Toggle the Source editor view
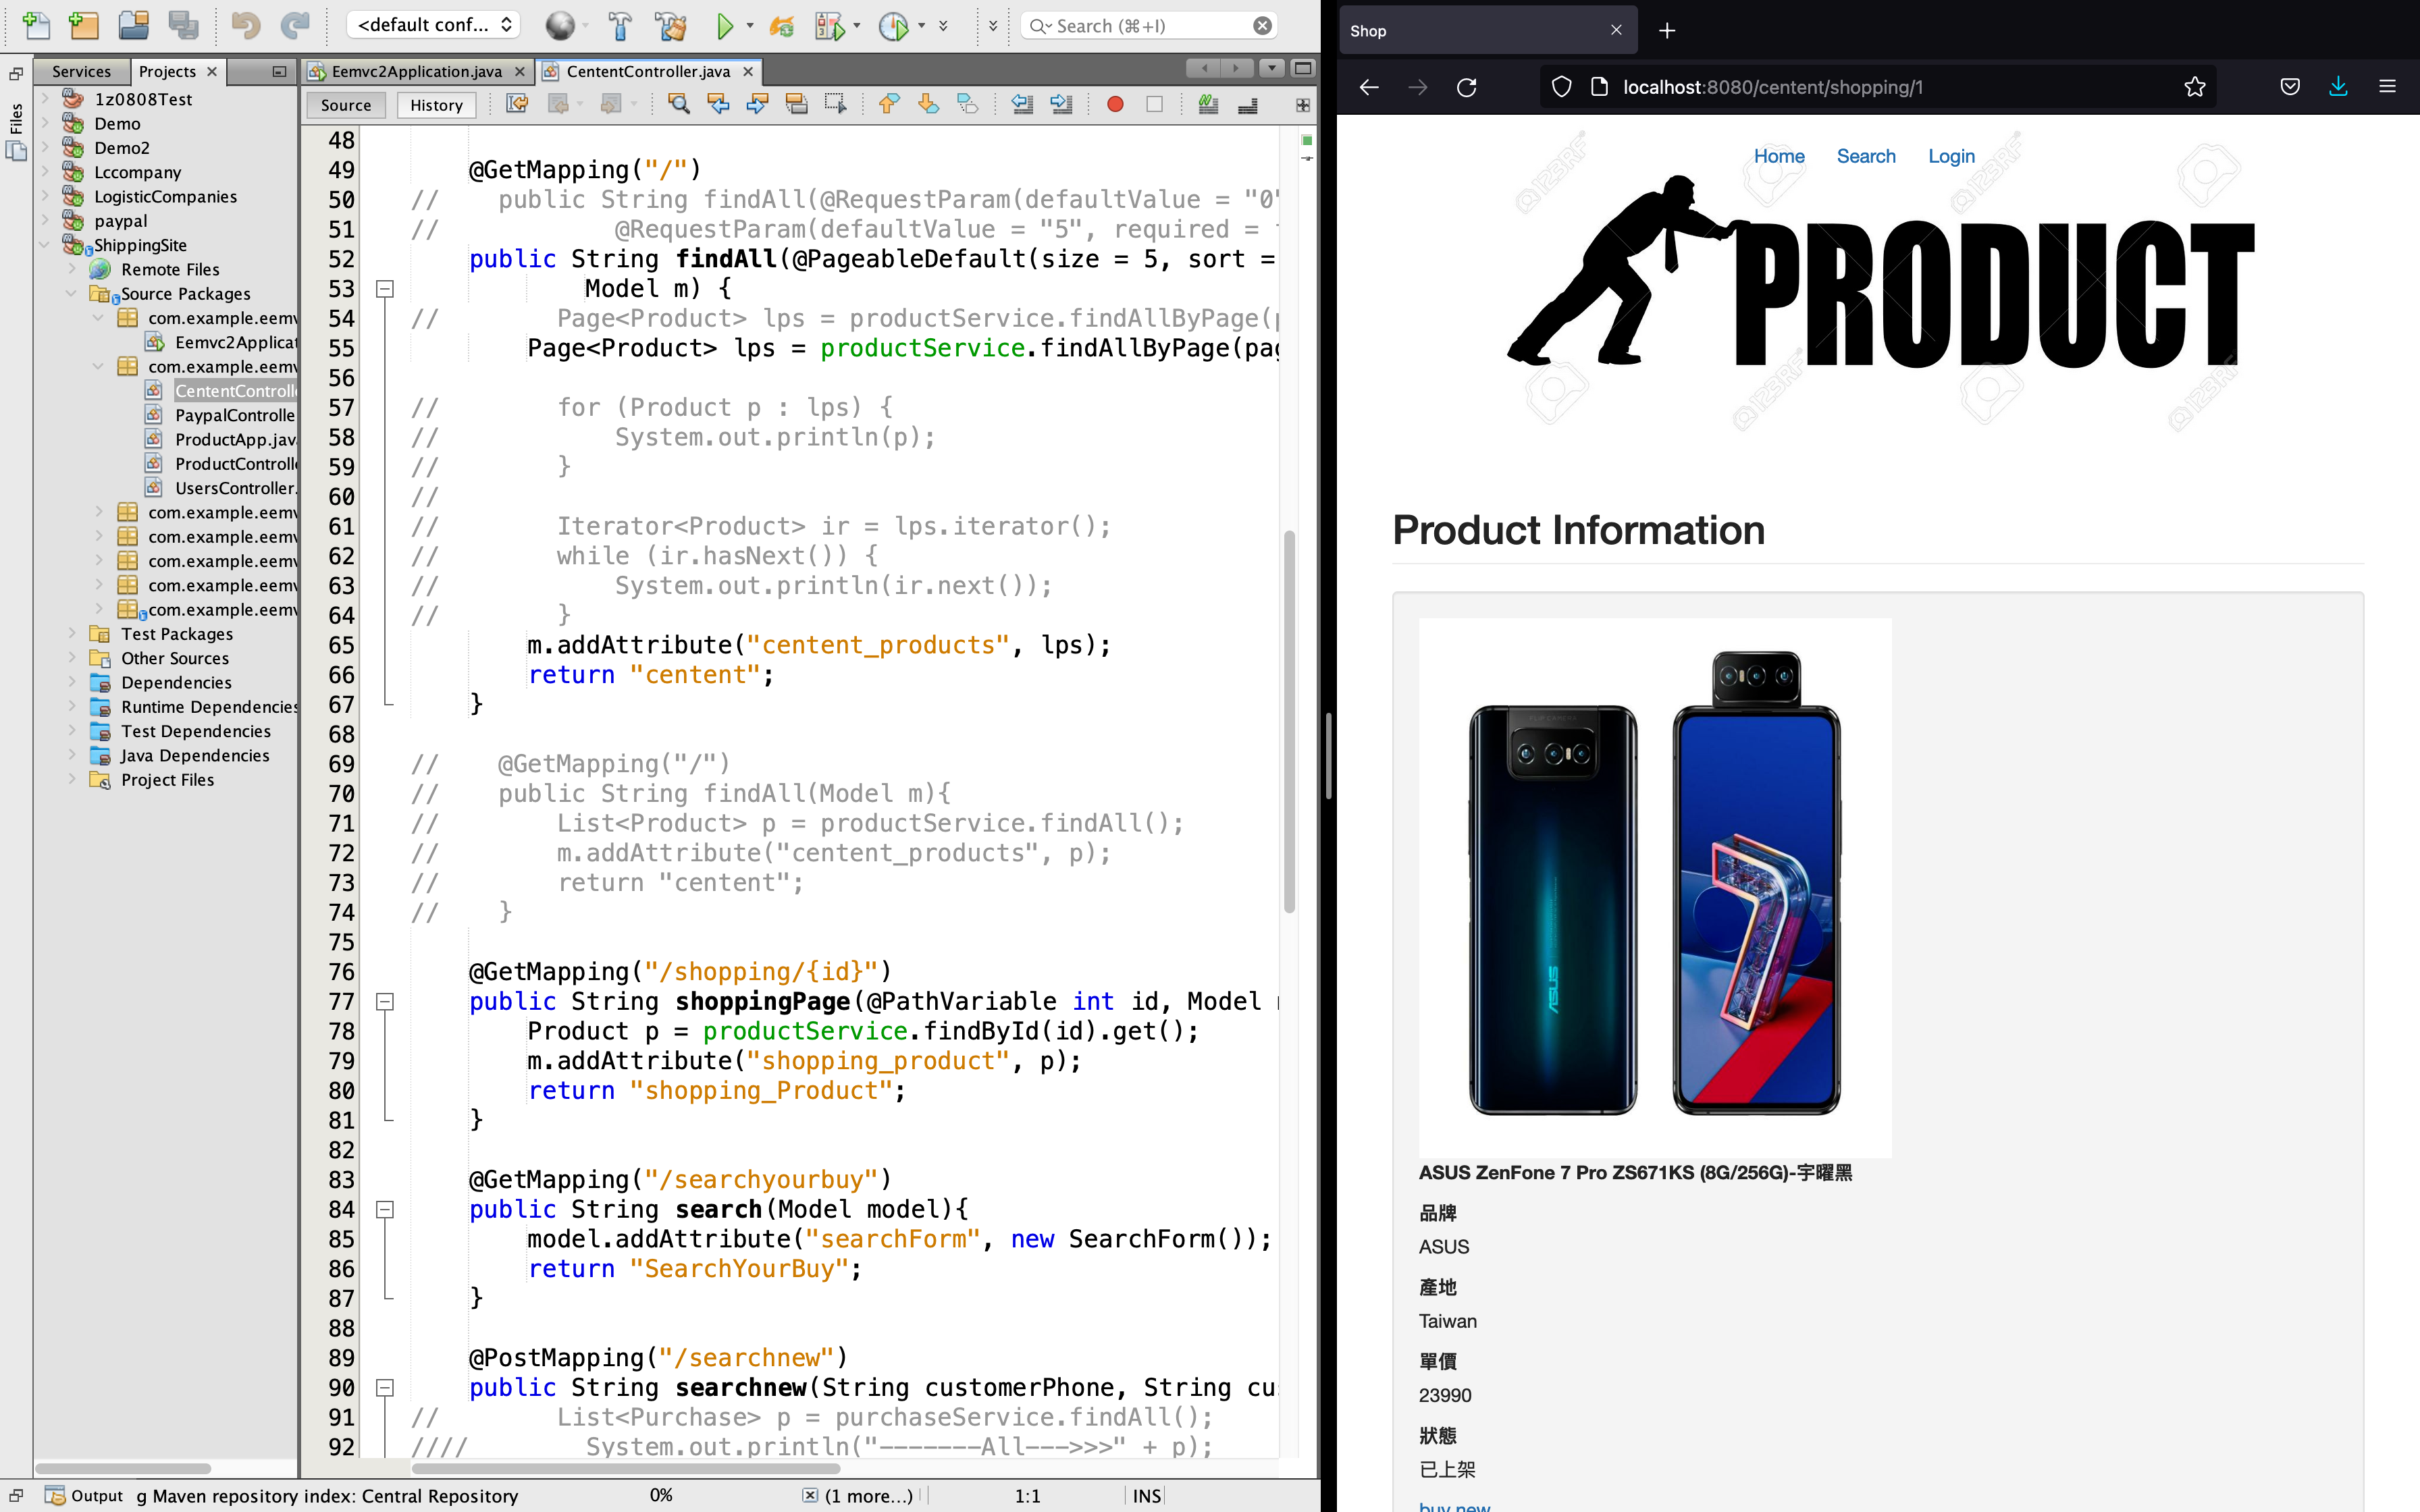Screen dimensions: 2420x1512 pyautogui.click(x=346, y=105)
